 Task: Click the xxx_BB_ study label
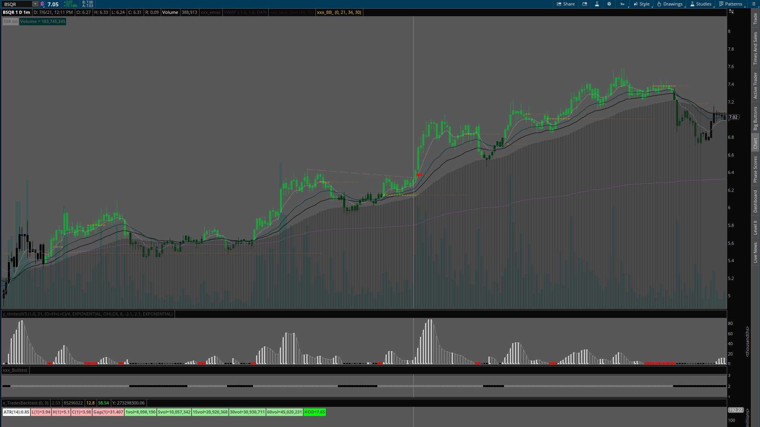339,12
